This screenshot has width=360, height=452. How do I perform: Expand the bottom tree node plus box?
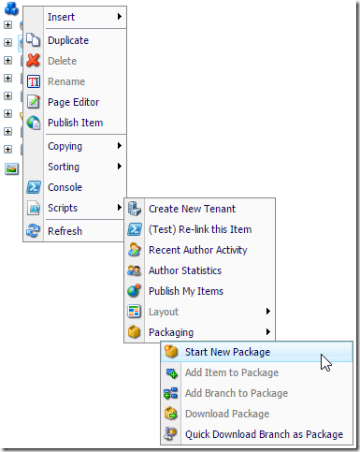[7, 149]
